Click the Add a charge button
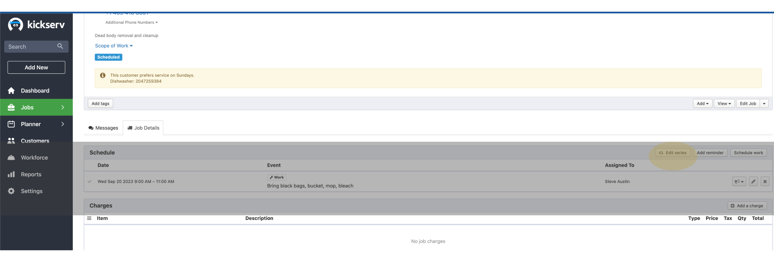Screen dimensions: 774x262 (747, 206)
